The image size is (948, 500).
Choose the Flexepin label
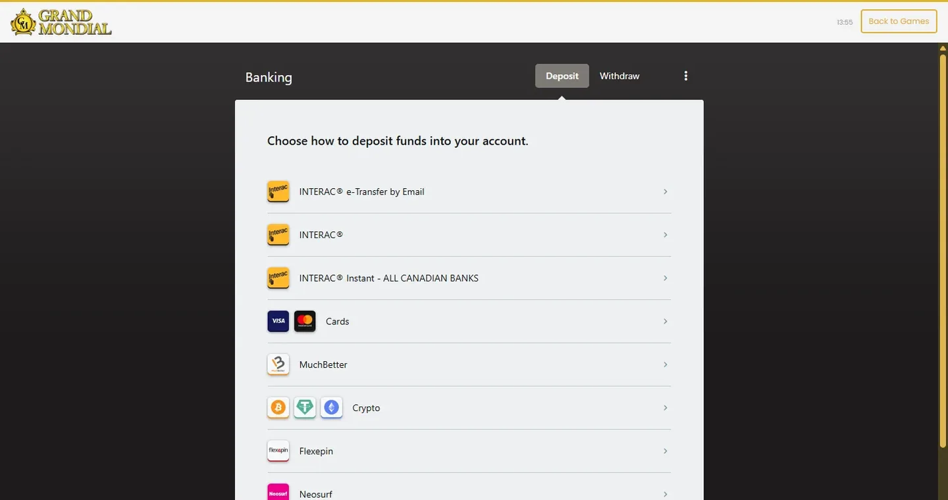[x=316, y=451]
